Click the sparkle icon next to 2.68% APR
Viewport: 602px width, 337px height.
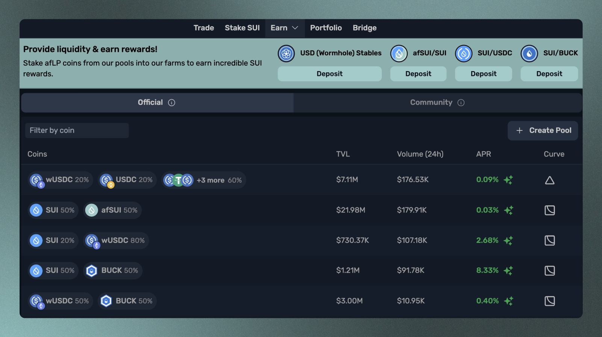point(508,240)
